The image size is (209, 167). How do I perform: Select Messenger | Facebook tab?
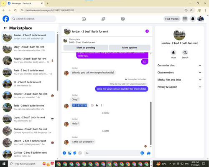point(25,3)
